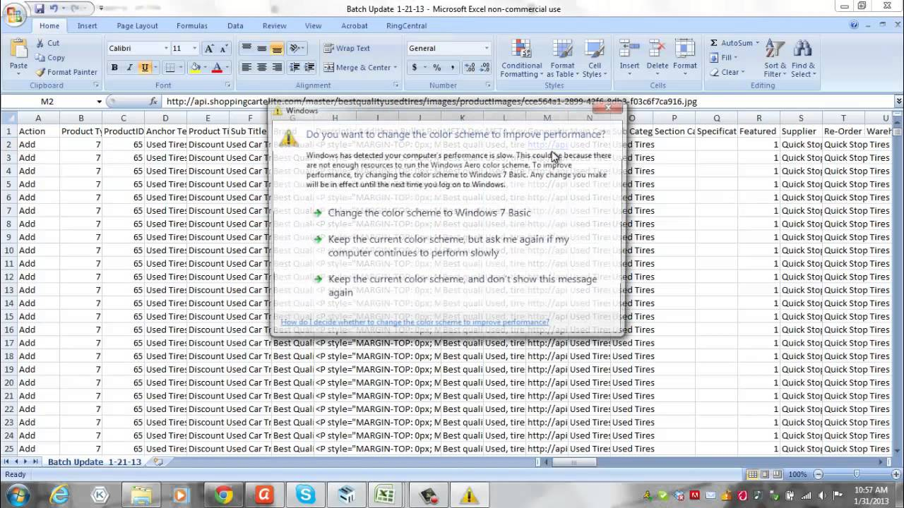Open borders dropdown arrow
904x508 pixels.
[180, 68]
